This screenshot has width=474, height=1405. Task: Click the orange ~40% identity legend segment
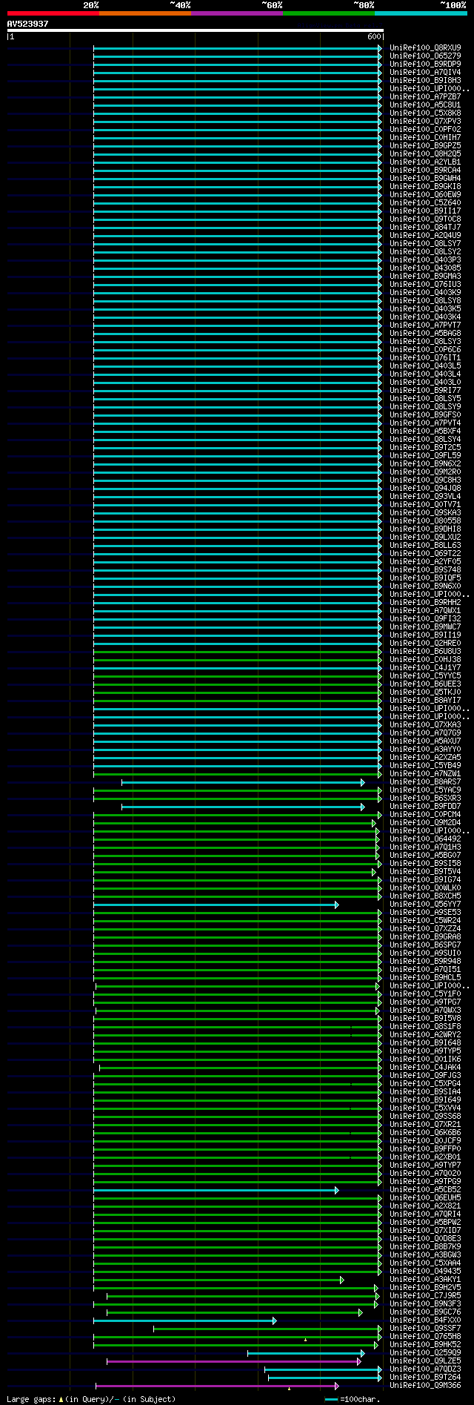(144, 13)
